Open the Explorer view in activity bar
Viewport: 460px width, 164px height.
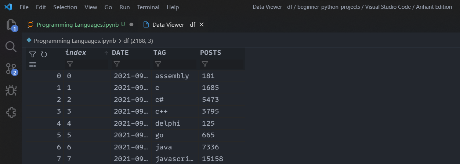[11, 25]
